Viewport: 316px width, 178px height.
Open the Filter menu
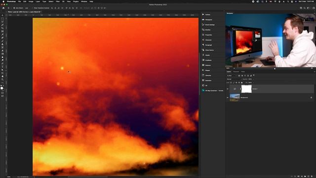58,1
